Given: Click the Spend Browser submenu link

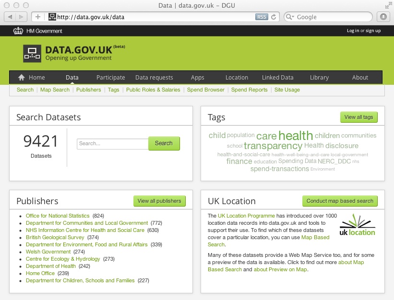Looking at the screenshot, I should click(x=205, y=90).
